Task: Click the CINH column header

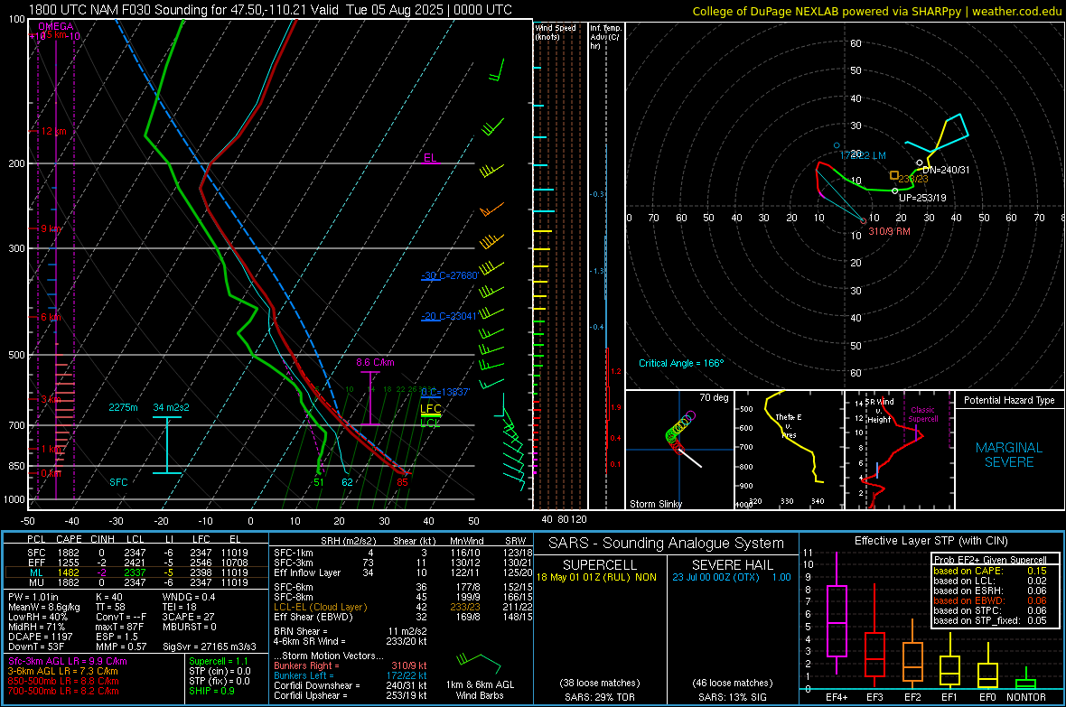Action: pos(103,539)
